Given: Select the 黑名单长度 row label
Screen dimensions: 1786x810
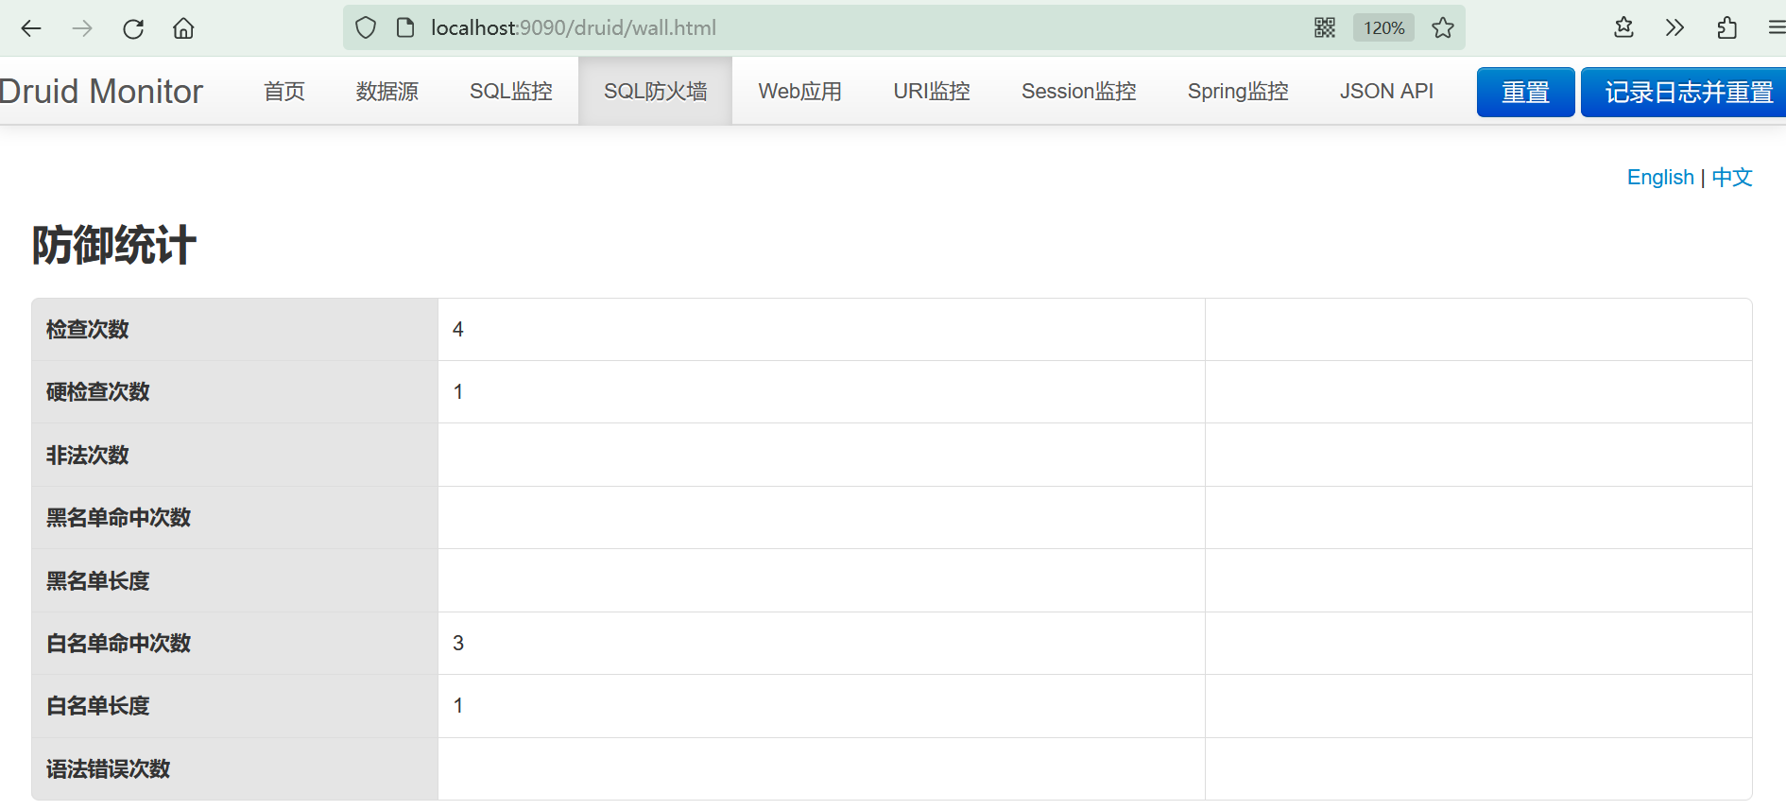Looking at the screenshot, I should (x=98, y=580).
